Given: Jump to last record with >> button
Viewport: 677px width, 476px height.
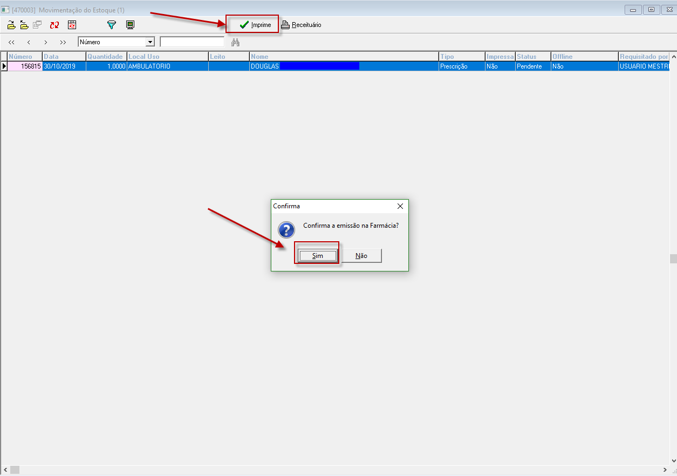Looking at the screenshot, I should [x=63, y=42].
